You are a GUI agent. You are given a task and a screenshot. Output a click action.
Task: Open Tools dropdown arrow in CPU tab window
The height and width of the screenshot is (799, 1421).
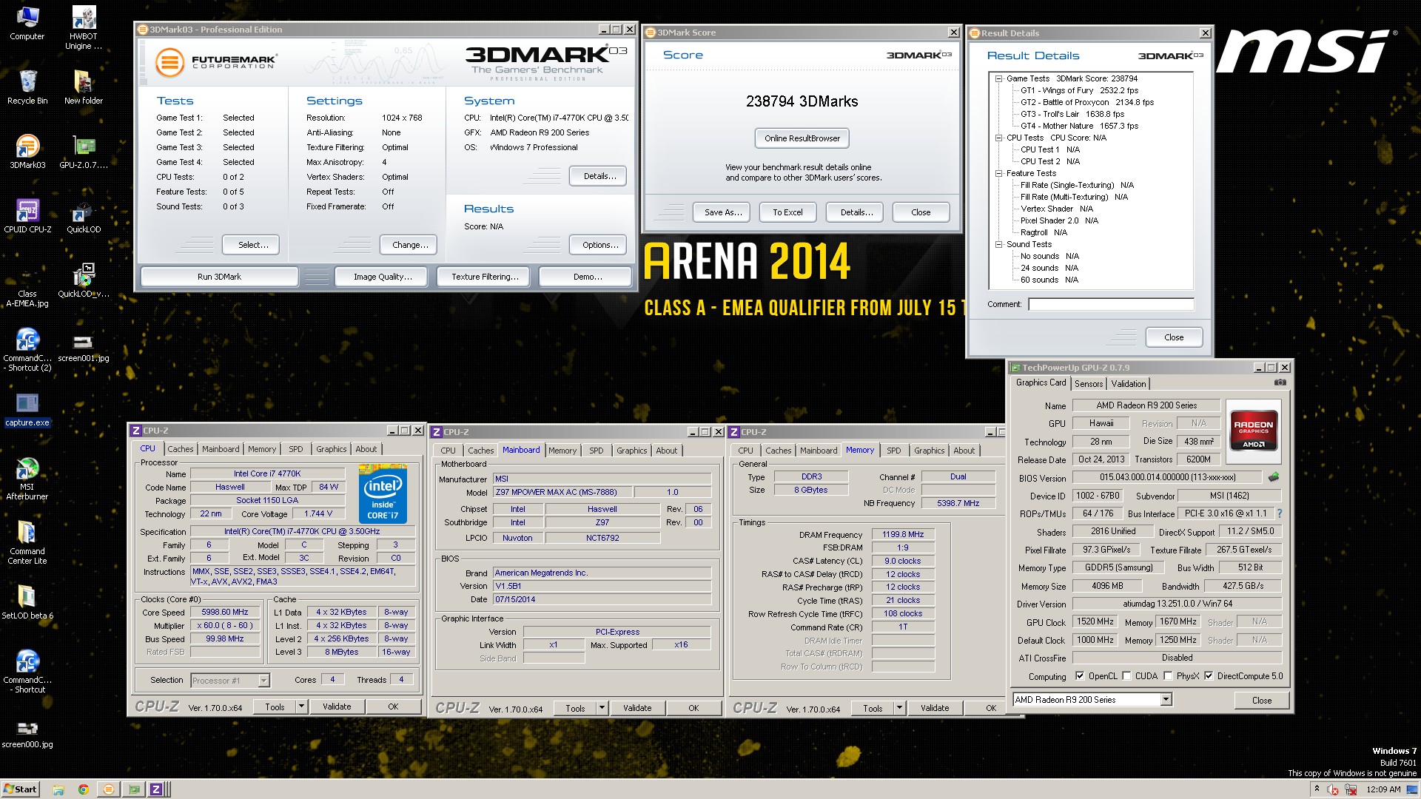(301, 707)
